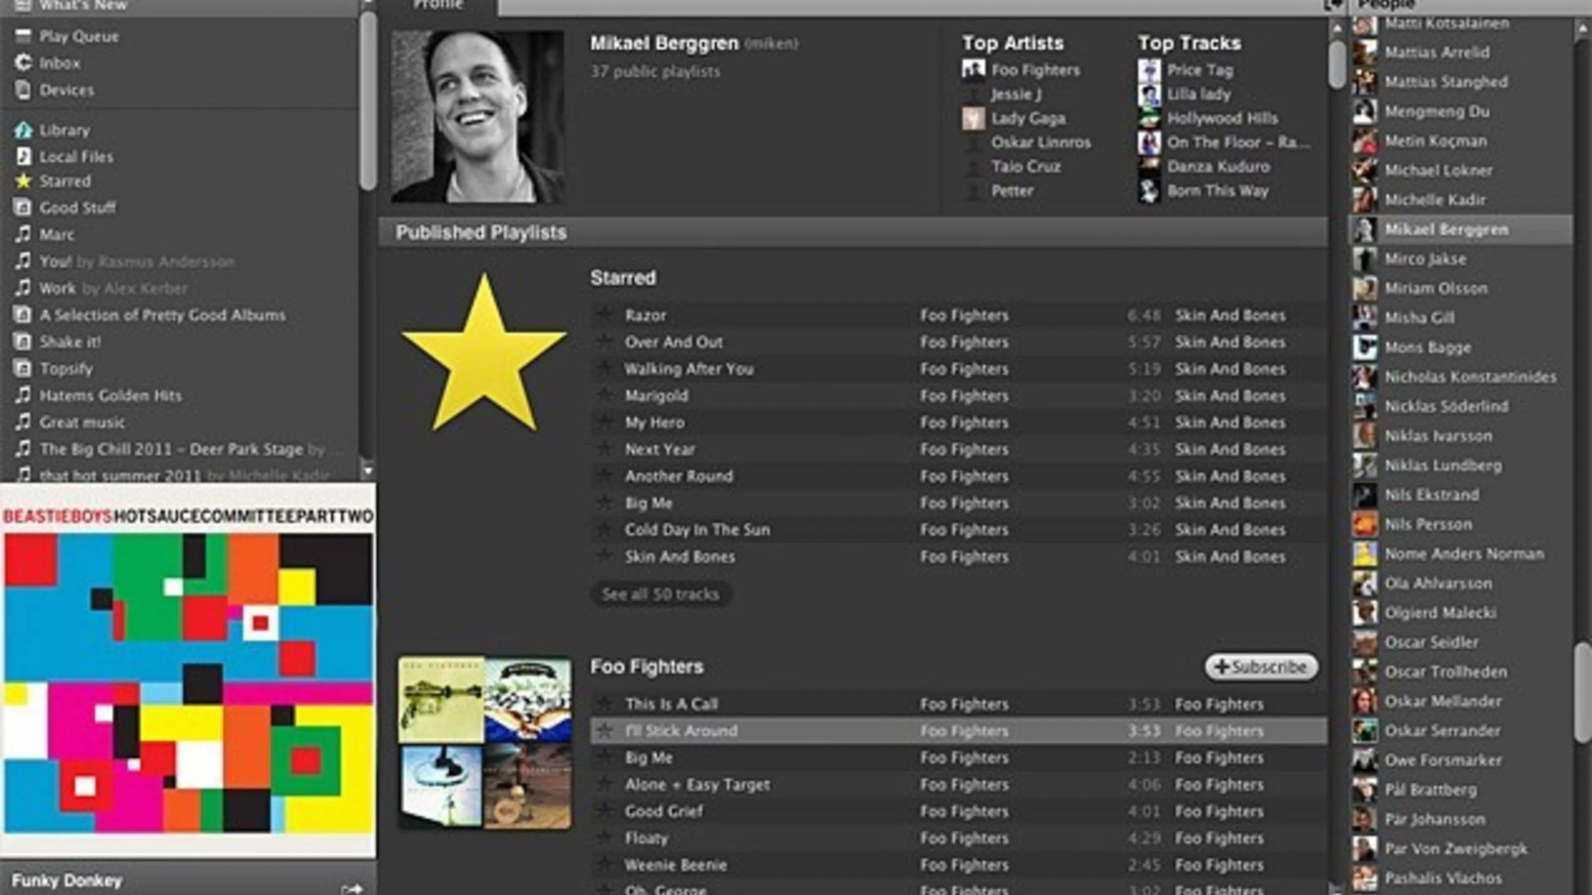
Task: Open the Play Queue icon
Action: (23, 36)
